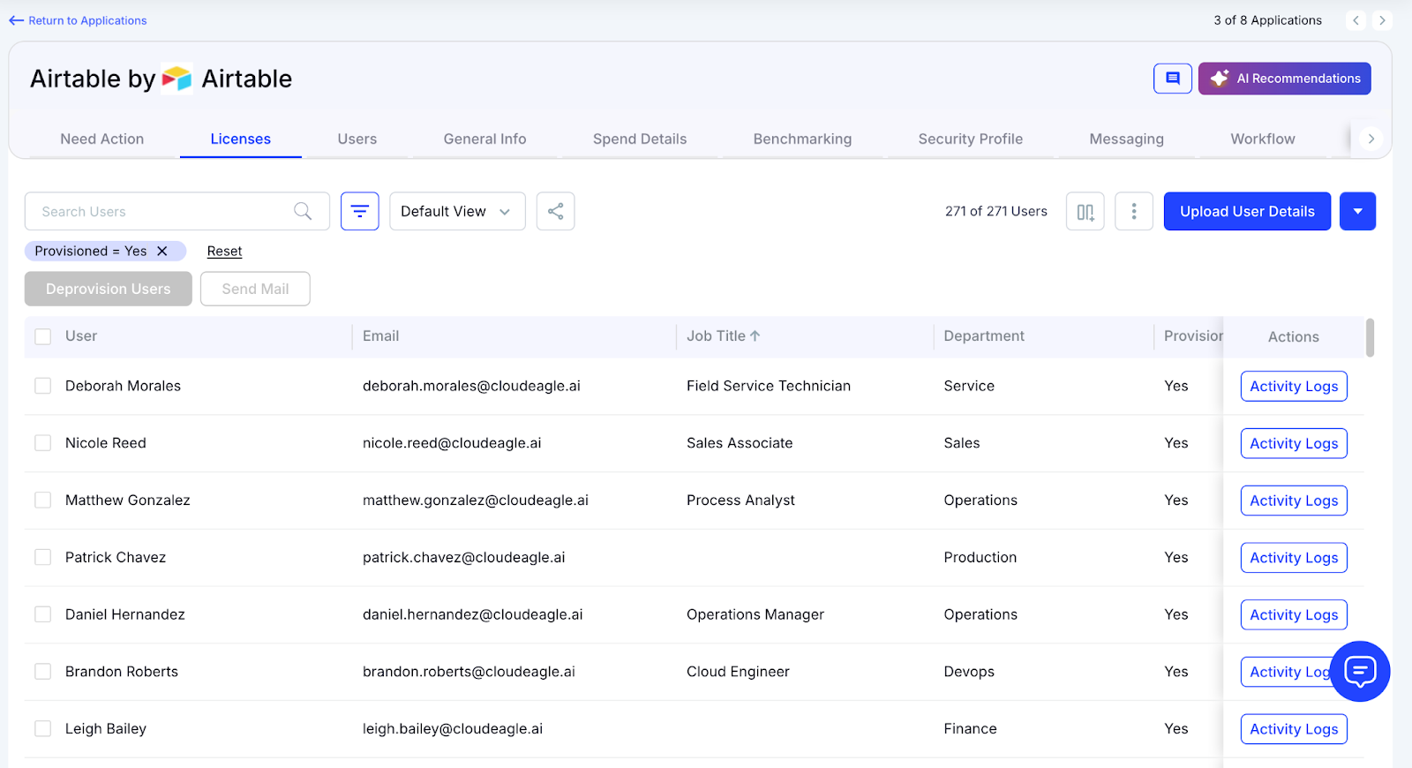Viewport: 1412px width, 768px height.
Task: Click the Upload User Details button
Action: pos(1247,211)
